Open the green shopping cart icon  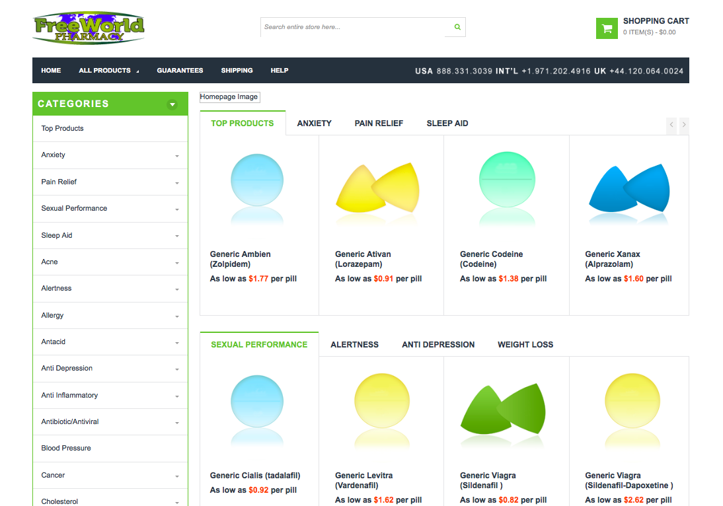pos(606,28)
